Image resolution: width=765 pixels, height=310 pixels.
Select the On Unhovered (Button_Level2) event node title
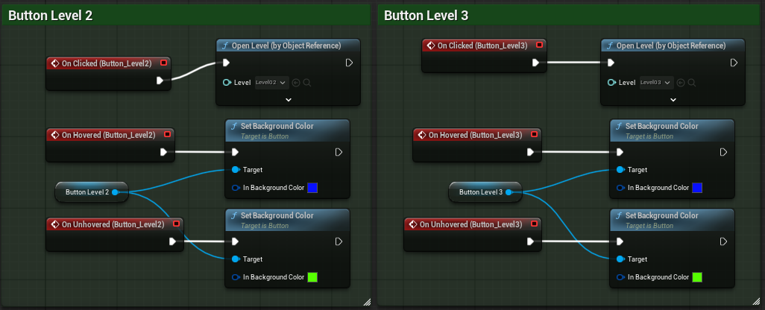point(115,224)
